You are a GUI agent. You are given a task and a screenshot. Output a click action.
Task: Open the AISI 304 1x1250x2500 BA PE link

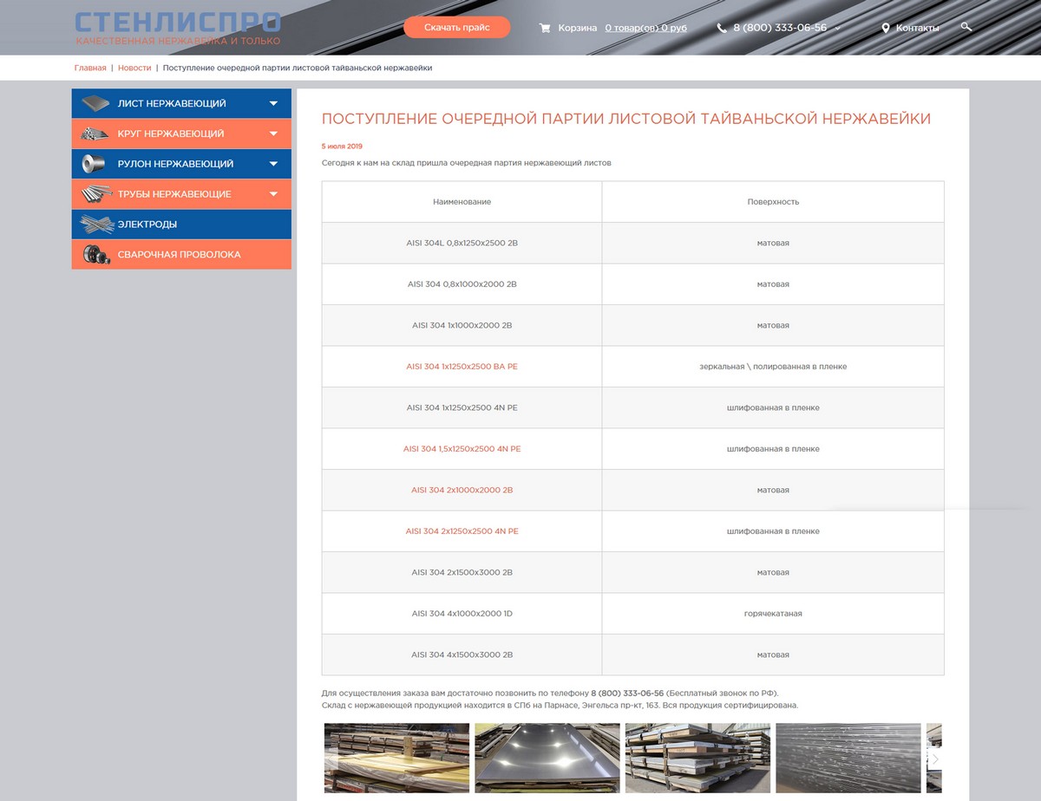click(462, 367)
